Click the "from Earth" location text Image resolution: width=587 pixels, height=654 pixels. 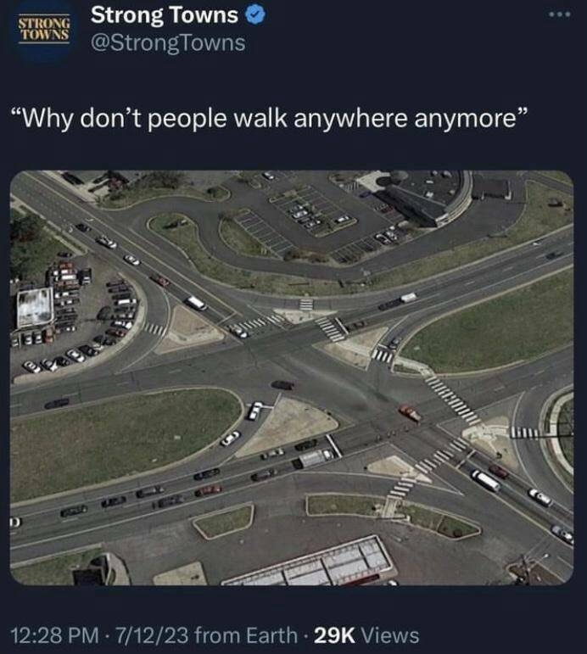(x=246, y=635)
